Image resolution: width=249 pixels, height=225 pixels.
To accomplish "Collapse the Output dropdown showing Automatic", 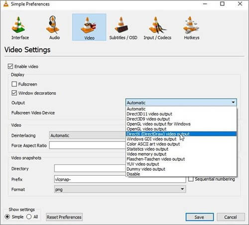I will click(181, 103).
